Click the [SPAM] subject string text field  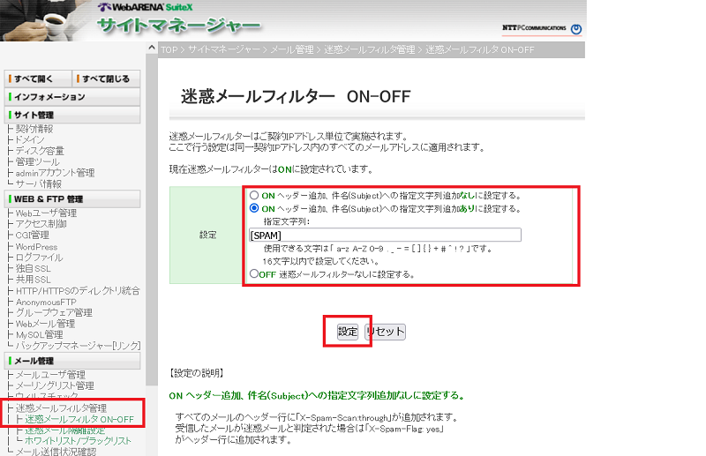tap(386, 235)
